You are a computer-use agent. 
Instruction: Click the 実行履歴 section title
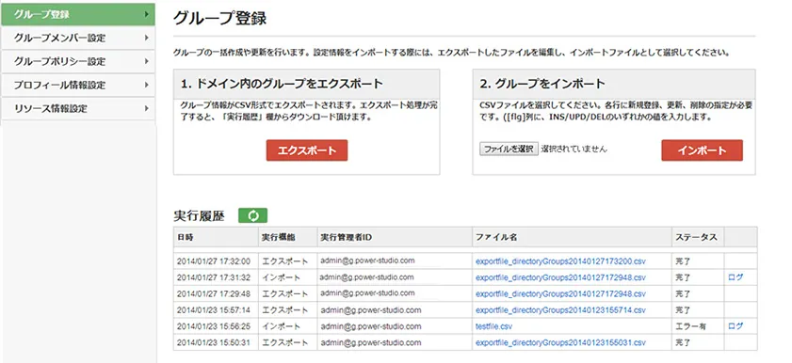click(x=199, y=215)
